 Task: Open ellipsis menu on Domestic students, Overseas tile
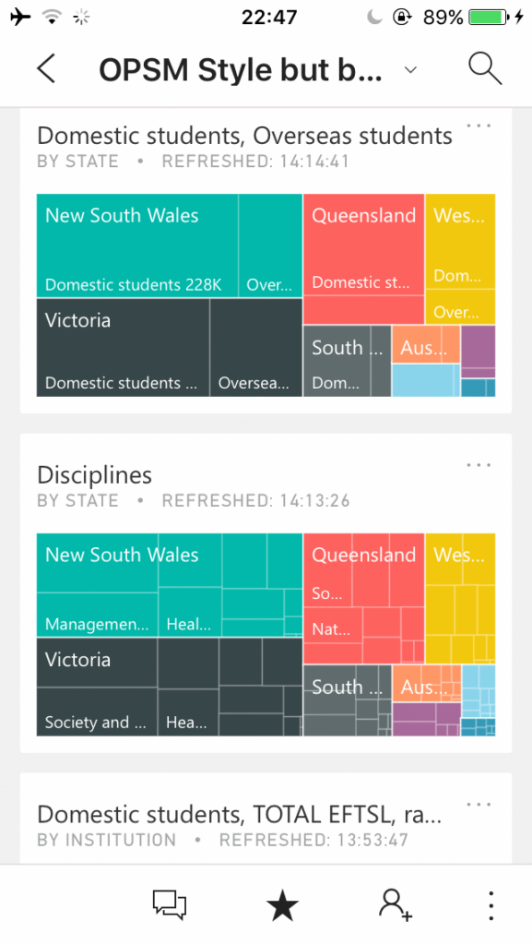coord(479,126)
